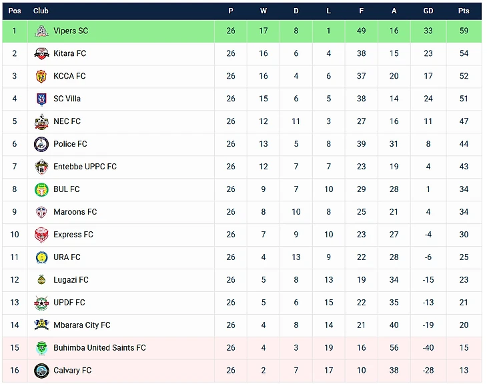This screenshot has height=386, width=487.
Task: Open NEC FC team name link
Action: pos(67,121)
